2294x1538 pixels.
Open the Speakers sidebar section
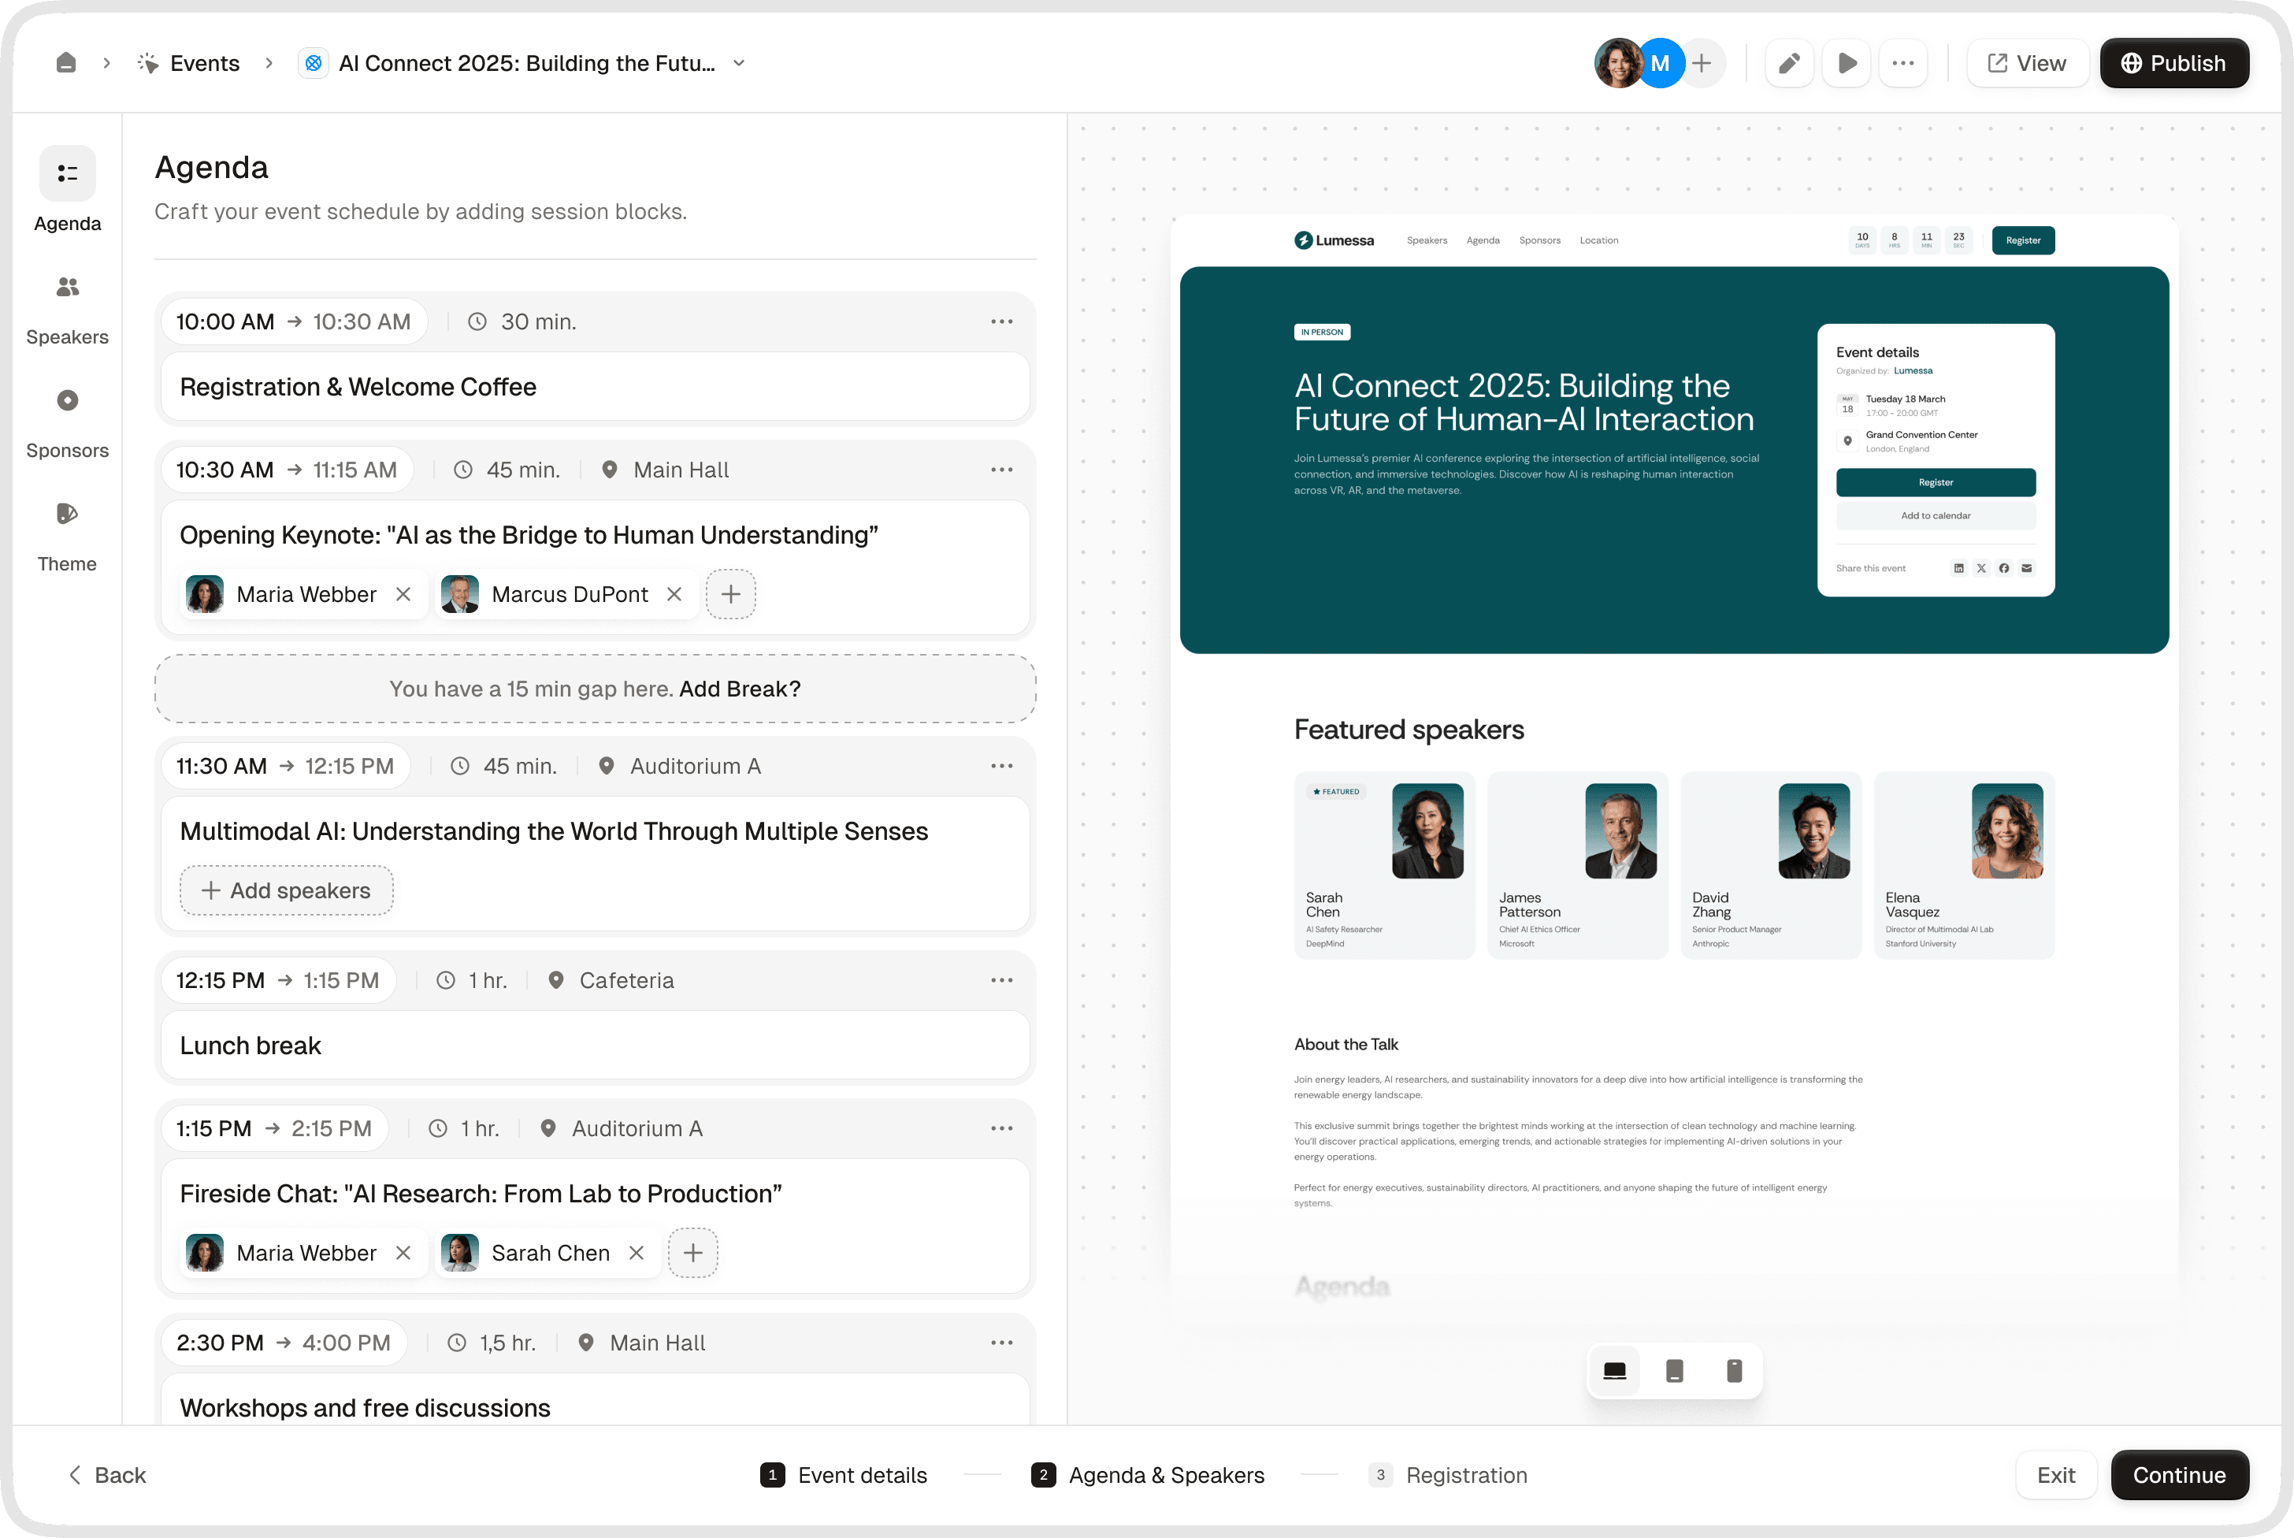tap(67, 309)
